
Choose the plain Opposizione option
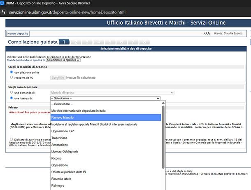tap(106, 165)
